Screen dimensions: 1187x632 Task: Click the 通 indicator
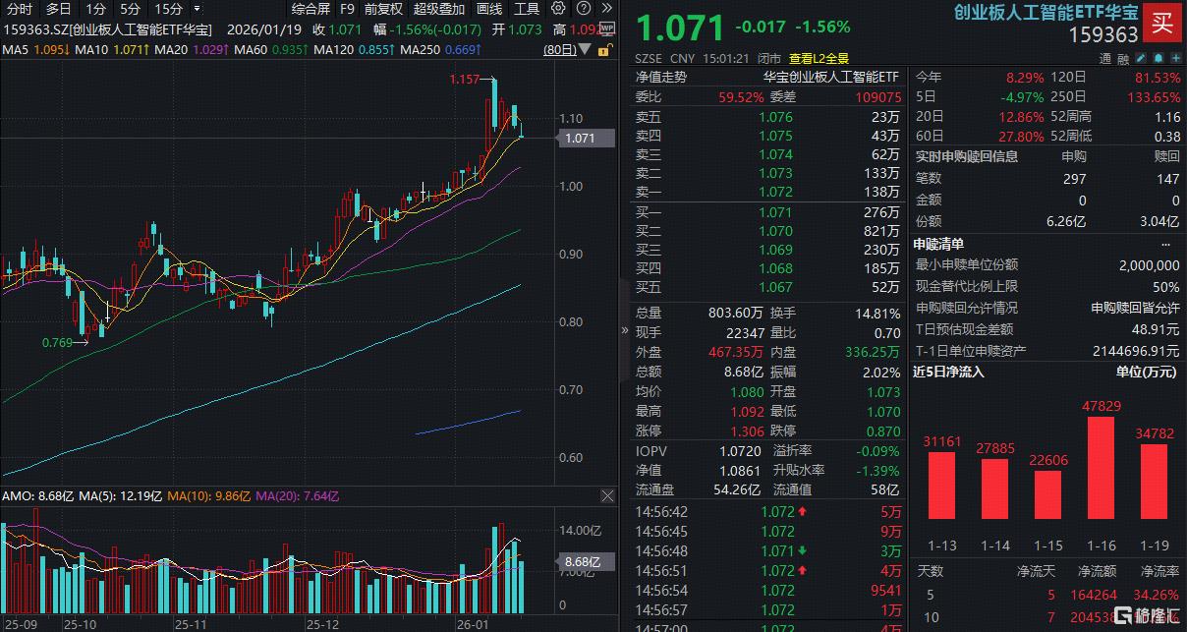click(1107, 58)
